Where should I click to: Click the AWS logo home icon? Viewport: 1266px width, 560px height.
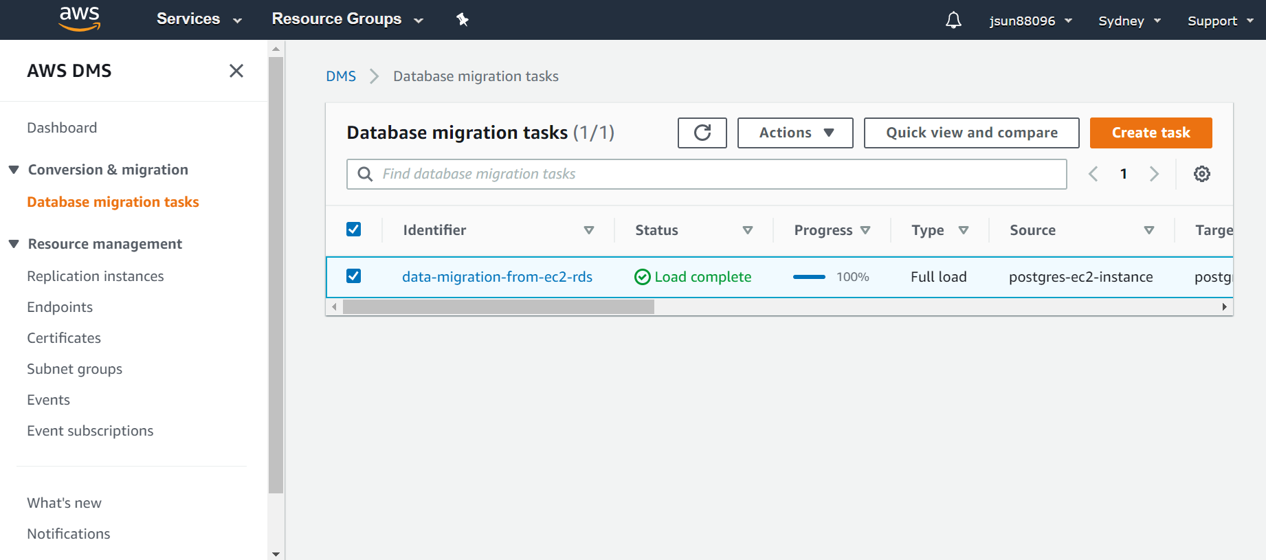click(x=80, y=19)
